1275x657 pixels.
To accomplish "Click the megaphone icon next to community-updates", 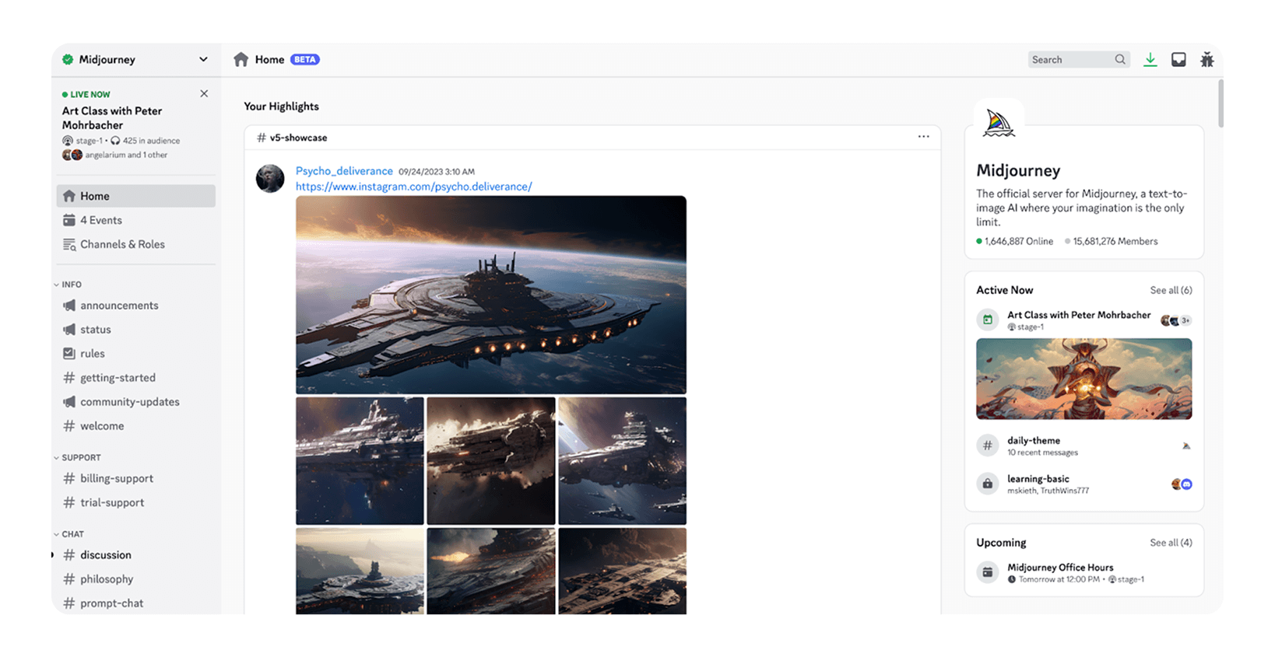I will pos(69,402).
